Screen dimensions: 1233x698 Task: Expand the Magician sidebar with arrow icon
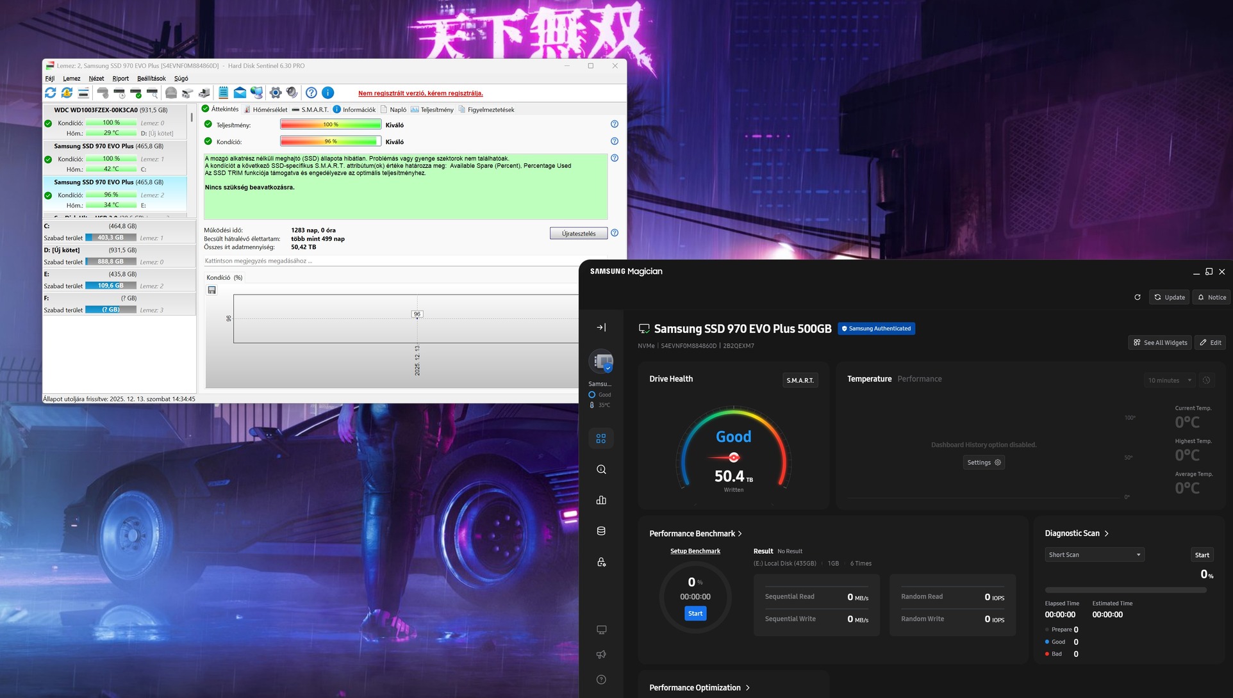[601, 327]
